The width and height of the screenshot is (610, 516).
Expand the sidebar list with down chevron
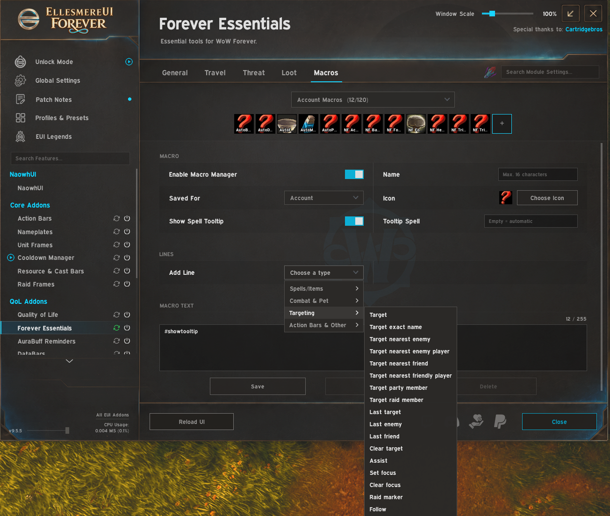[x=70, y=361]
